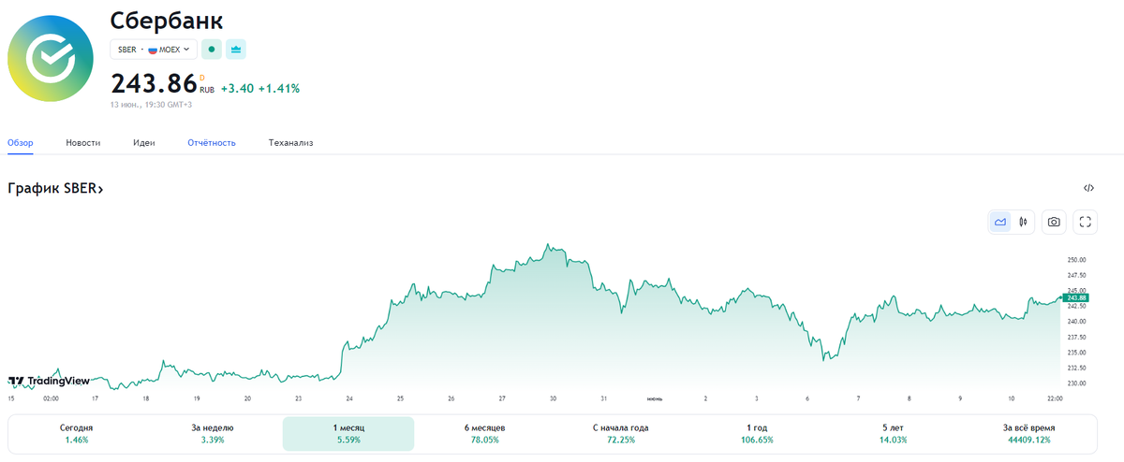1124x462 pixels.
Task: Click the green market status dot
Action: pos(212,49)
